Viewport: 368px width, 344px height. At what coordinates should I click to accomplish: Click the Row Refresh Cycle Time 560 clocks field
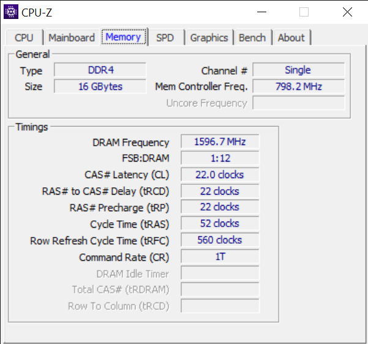point(220,240)
